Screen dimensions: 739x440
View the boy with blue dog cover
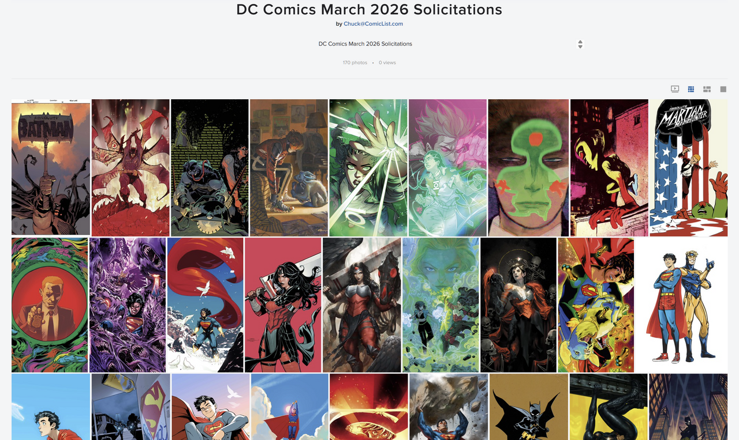click(289, 167)
